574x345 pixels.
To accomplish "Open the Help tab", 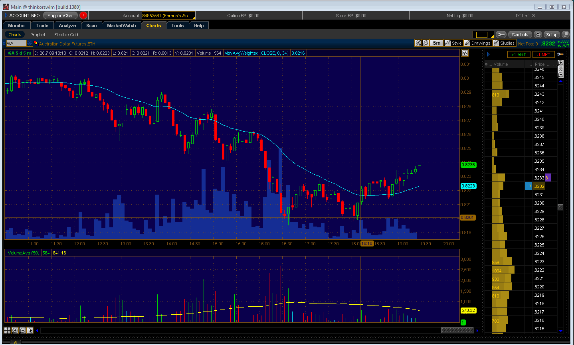I will point(199,25).
